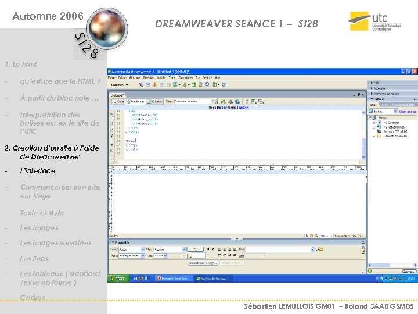Open the Fichier menu
The height and width of the screenshot is (314, 418).
point(111,77)
